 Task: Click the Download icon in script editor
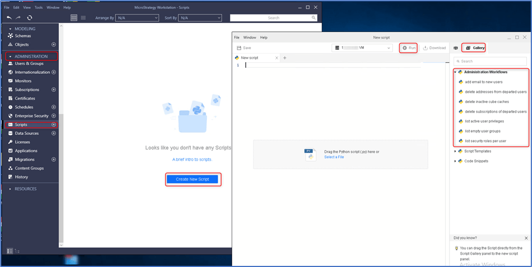(x=425, y=48)
